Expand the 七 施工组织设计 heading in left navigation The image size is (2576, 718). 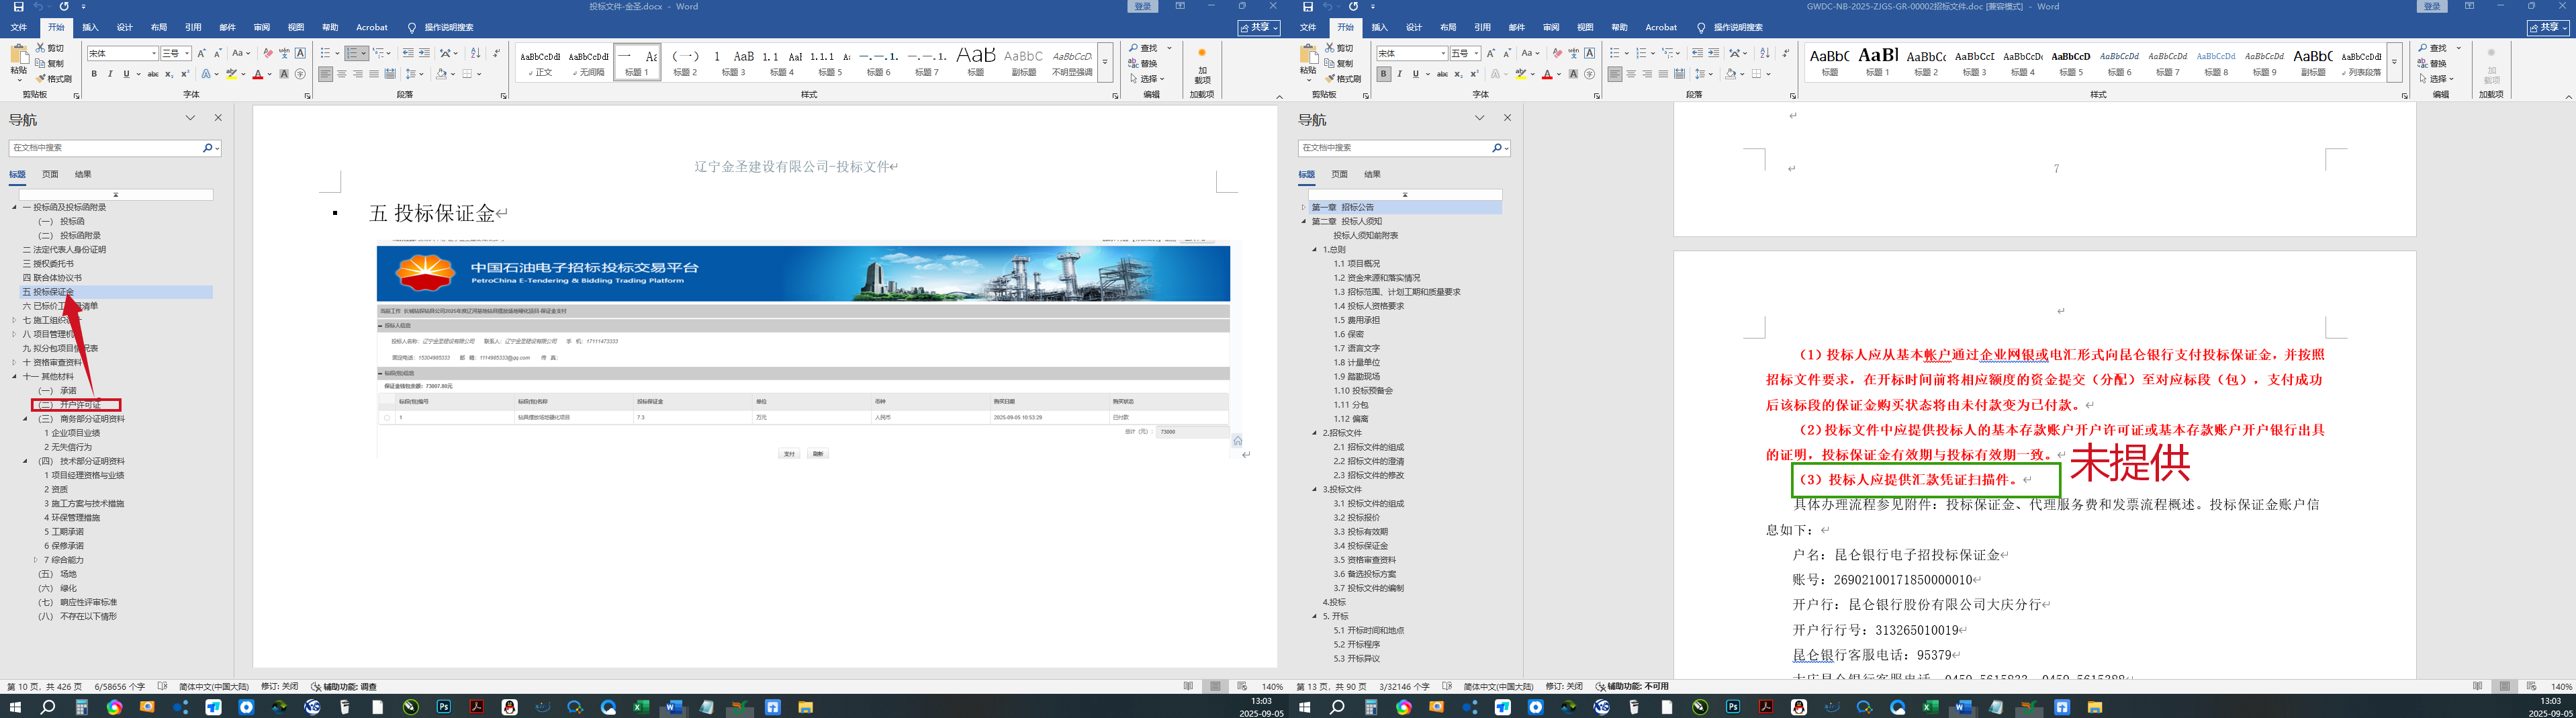click(14, 321)
